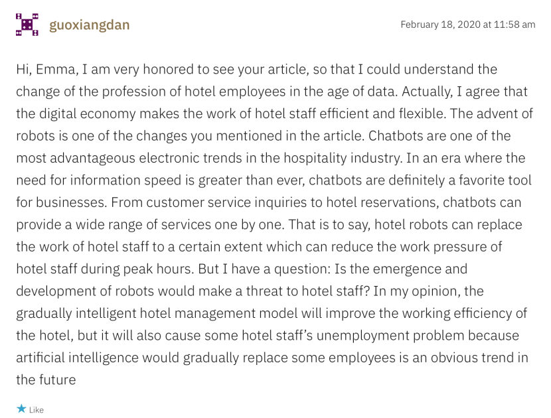Click the blue Like star icon
Screen dimensions: 551x418
pos(21,409)
